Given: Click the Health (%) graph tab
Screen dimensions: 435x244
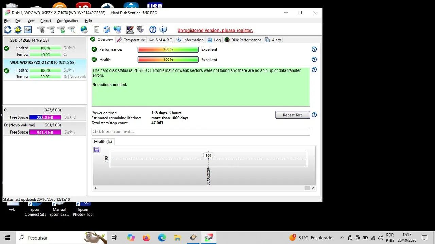Looking at the screenshot, I should click(103, 142).
